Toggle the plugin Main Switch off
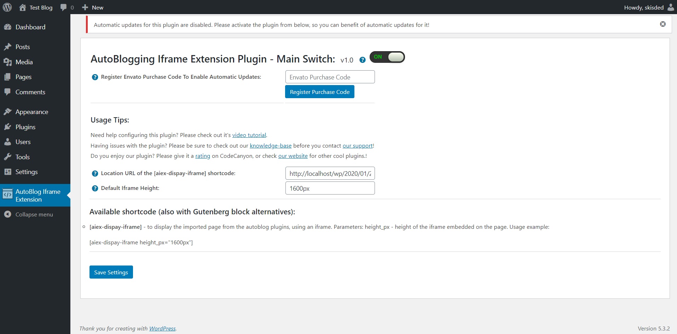The image size is (677, 334). [387, 57]
